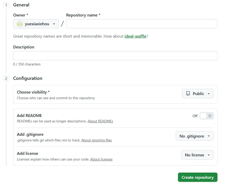The width and height of the screenshot is (226, 195).
Task: Click the caret arrow next to yuexiaxiehou
Action: point(54,24)
